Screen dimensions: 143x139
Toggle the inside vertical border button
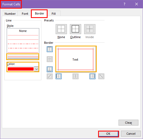pyautogui.click(x=76, y=76)
